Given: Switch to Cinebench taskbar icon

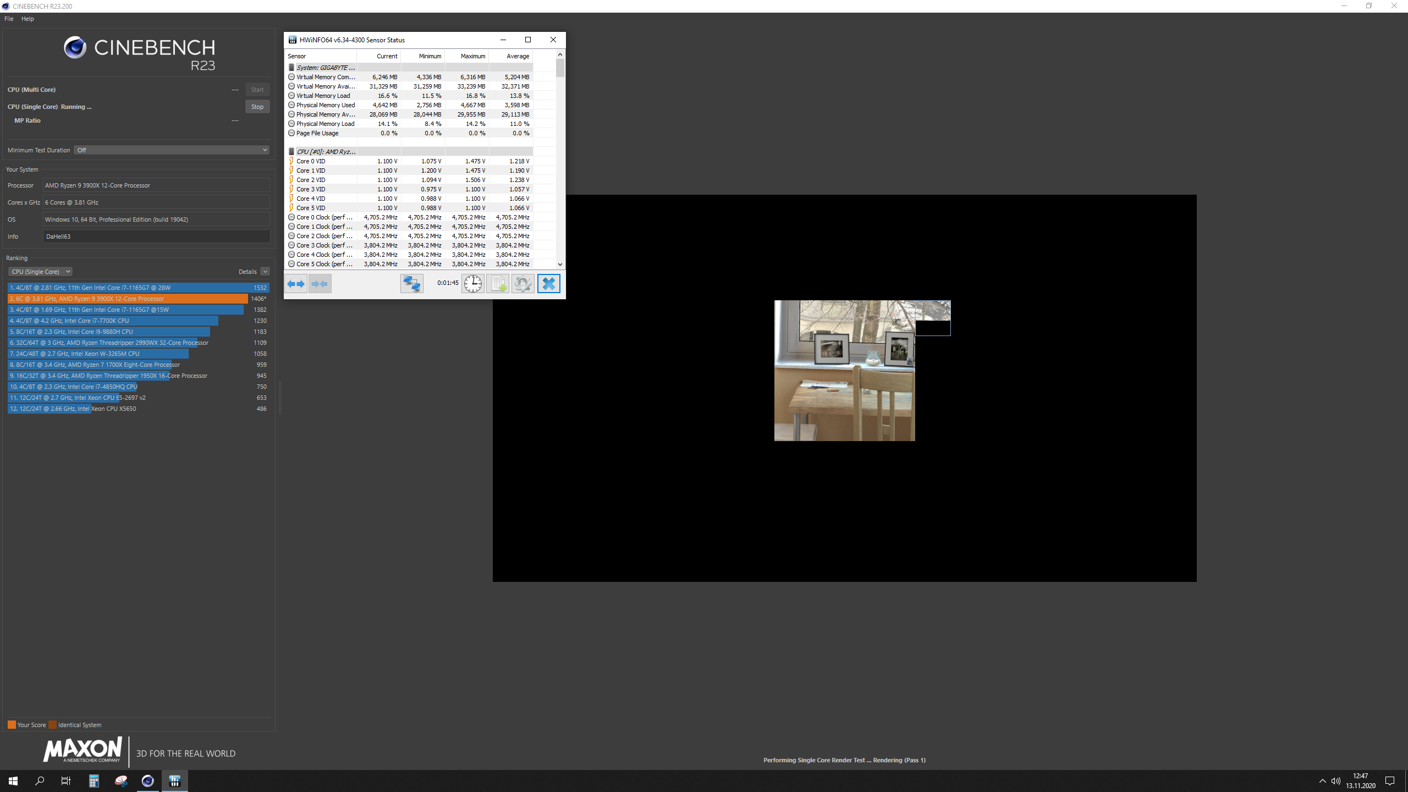Looking at the screenshot, I should tap(148, 781).
